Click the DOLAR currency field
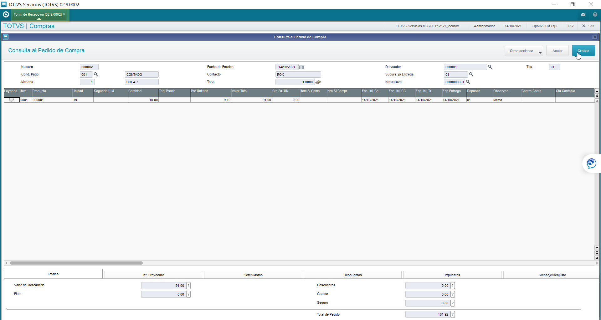Viewport: 601px width, 320px height. (x=142, y=82)
